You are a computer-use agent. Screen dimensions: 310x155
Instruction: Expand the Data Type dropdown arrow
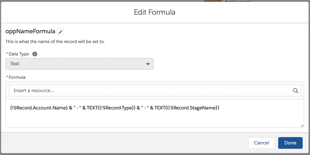pos(147,64)
